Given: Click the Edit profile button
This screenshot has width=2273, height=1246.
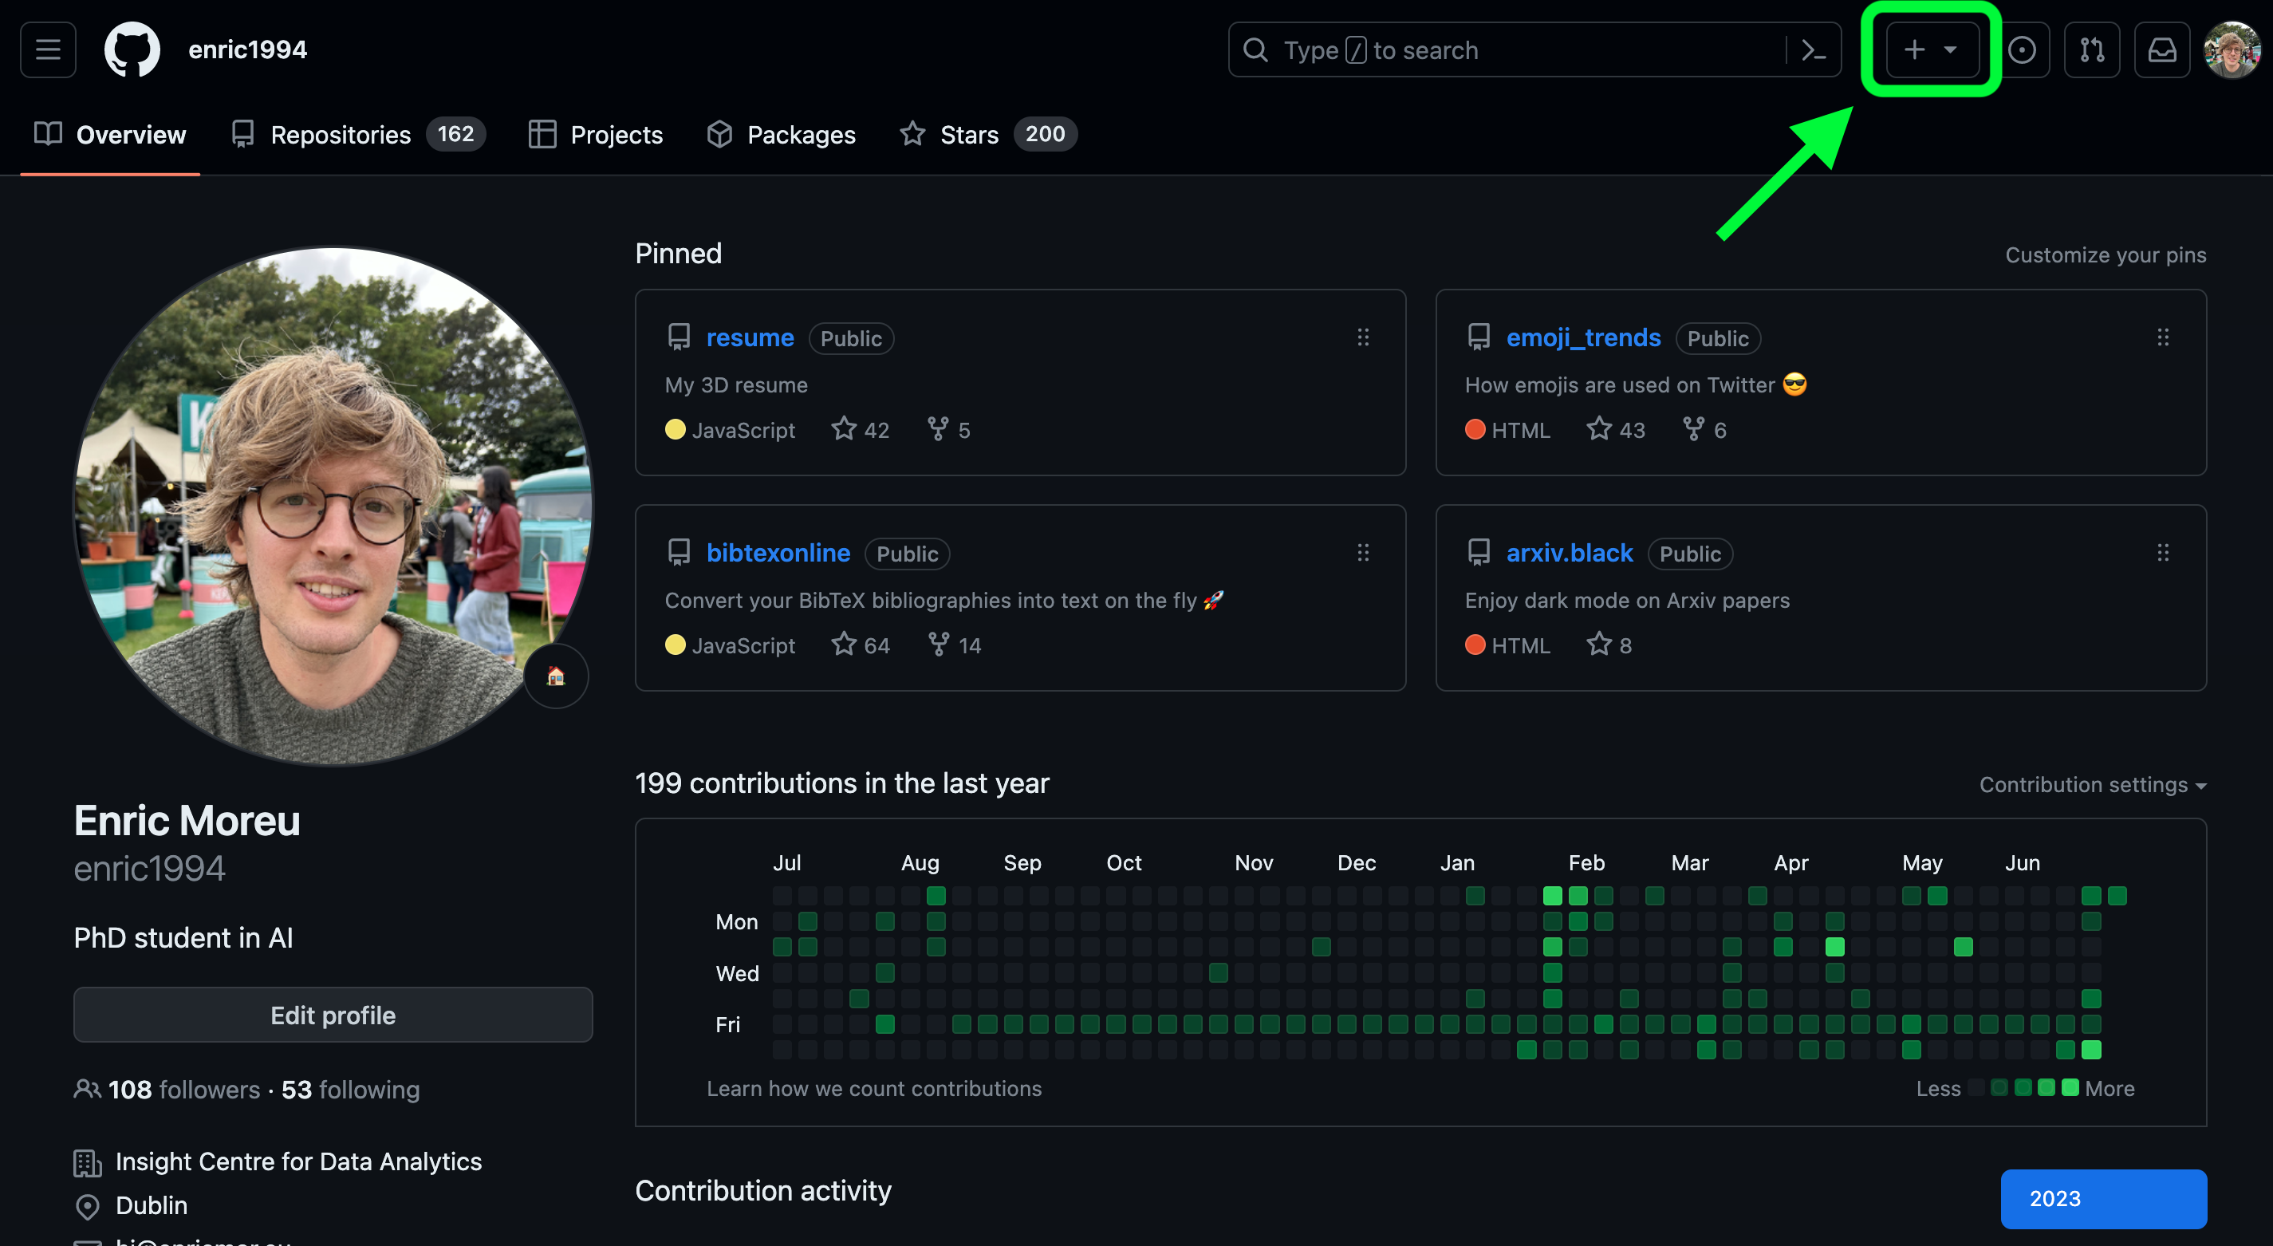Looking at the screenshot, I should pyautogui.click(x=333, y=1015).
